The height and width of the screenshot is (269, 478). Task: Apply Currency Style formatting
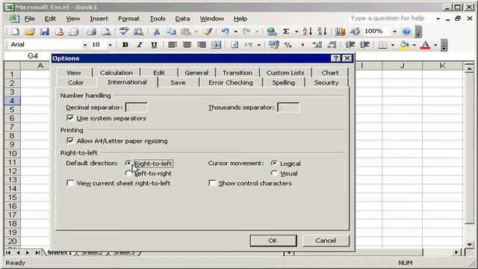tap(273, 45)
